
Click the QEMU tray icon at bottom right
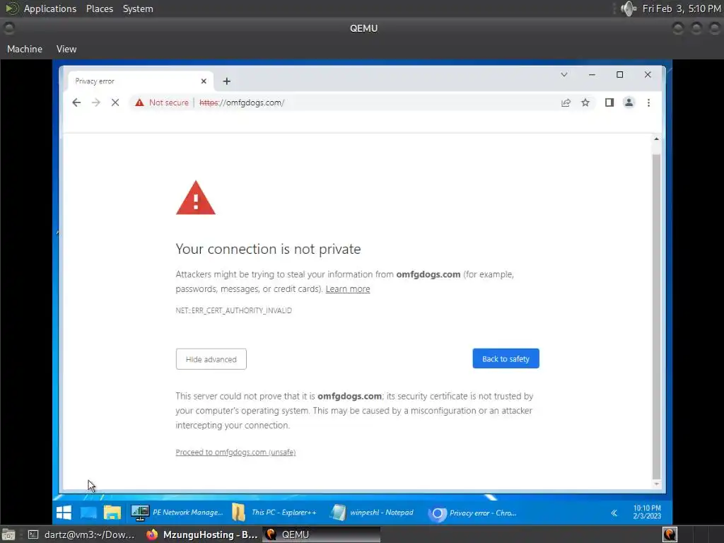point(670,535)
